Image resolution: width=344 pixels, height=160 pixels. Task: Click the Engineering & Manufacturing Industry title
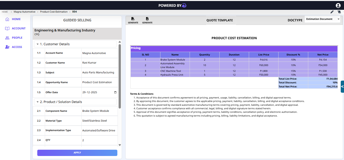point(65,30)
